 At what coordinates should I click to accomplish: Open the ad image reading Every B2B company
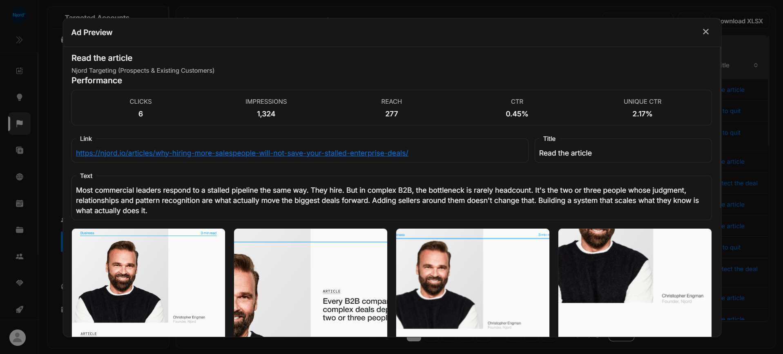pos(310,283)
